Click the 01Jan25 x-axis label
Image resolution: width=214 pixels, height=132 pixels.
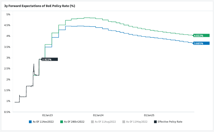coord(149,115)
